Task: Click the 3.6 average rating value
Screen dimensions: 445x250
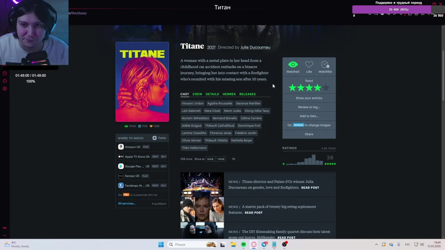Action: (x=330, y=158)
